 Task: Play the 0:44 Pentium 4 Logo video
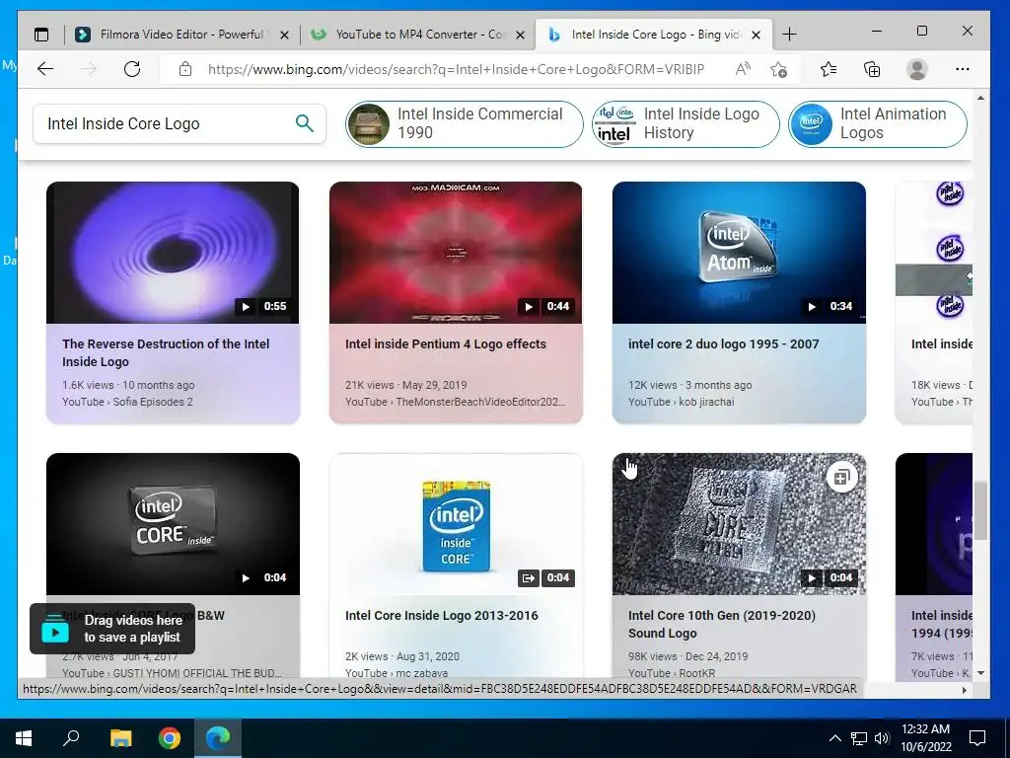tap(529, 306)
